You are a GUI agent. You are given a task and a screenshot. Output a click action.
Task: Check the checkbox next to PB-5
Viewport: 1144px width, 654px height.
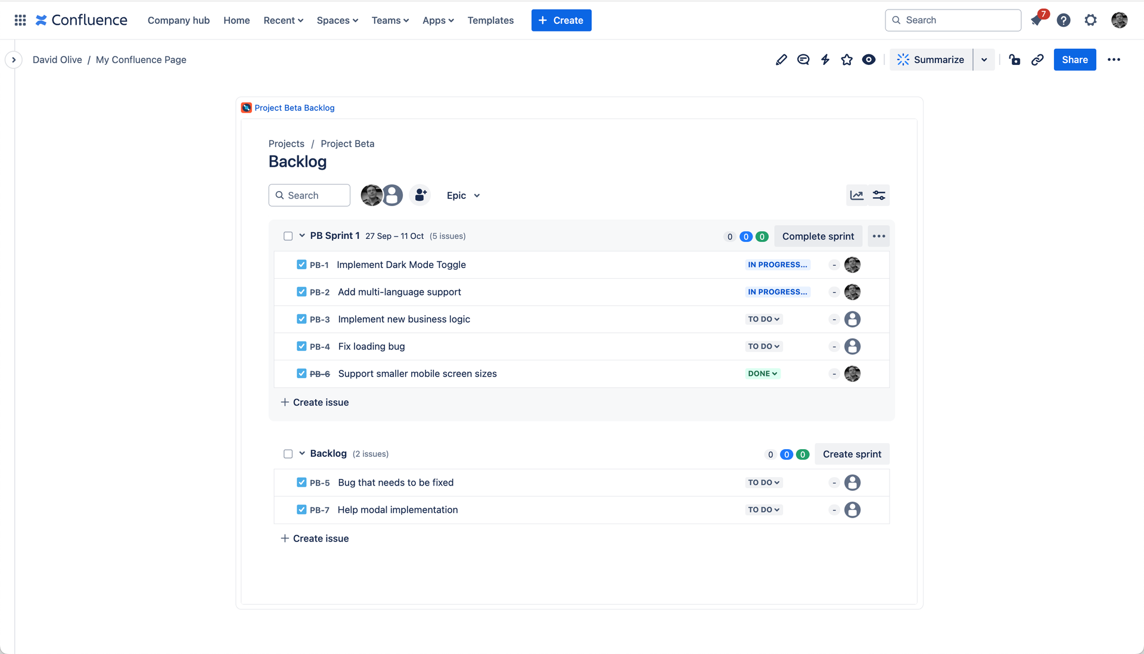coord(301,482)
